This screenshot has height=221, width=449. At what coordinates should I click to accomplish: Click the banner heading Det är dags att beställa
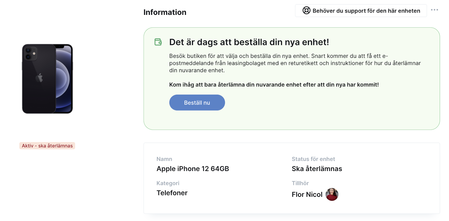pos(249,42)
